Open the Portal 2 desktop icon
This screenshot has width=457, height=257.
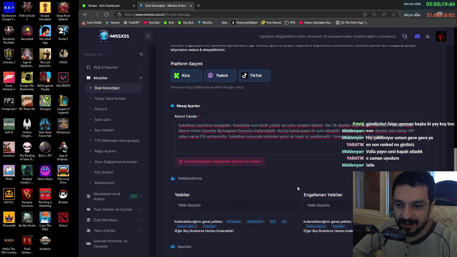click(x=63, y=33)
